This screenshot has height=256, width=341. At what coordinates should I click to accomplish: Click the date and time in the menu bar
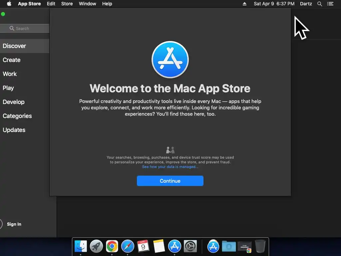274,4
